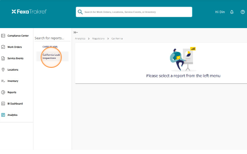This screenshot has width=247, height=154.
Task: Select Analytics in the sidebar
Action: pyautogui.click(x=12, y=115)
